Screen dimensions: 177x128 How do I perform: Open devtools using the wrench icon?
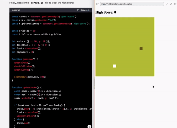coord(171,4)
